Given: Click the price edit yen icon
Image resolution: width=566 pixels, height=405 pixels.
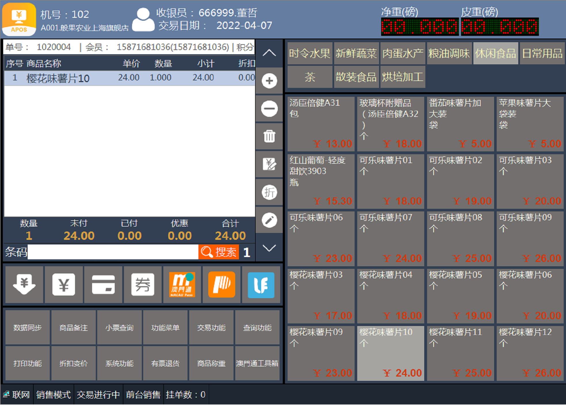Looking at the screenshot, I should point(269,164).
